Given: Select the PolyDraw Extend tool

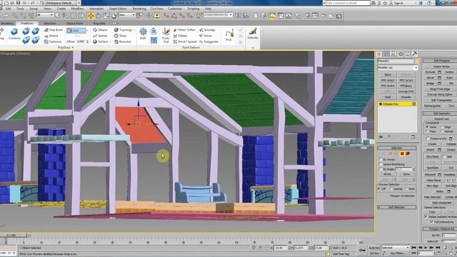Looking at the screenshot, I should coord(51,36).
